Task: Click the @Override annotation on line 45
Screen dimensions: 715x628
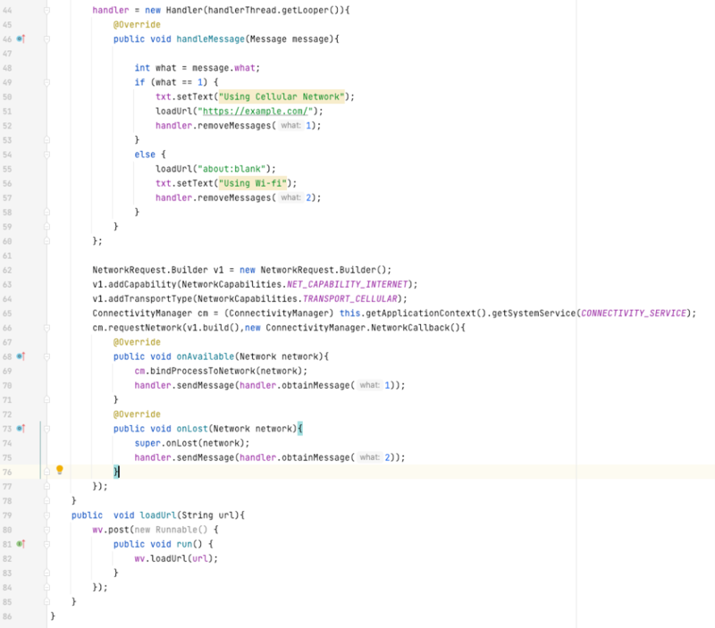Action: coord(137,25)
